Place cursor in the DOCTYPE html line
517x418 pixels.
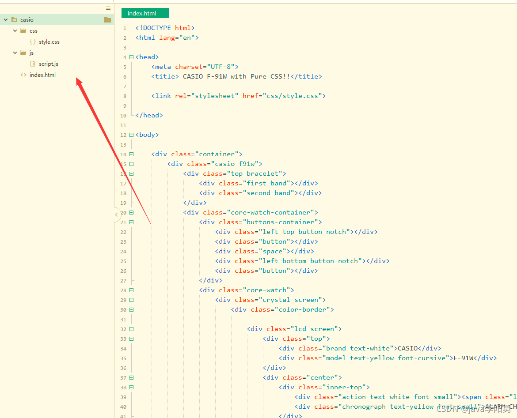pyautogui.click(x=165, y=28)
